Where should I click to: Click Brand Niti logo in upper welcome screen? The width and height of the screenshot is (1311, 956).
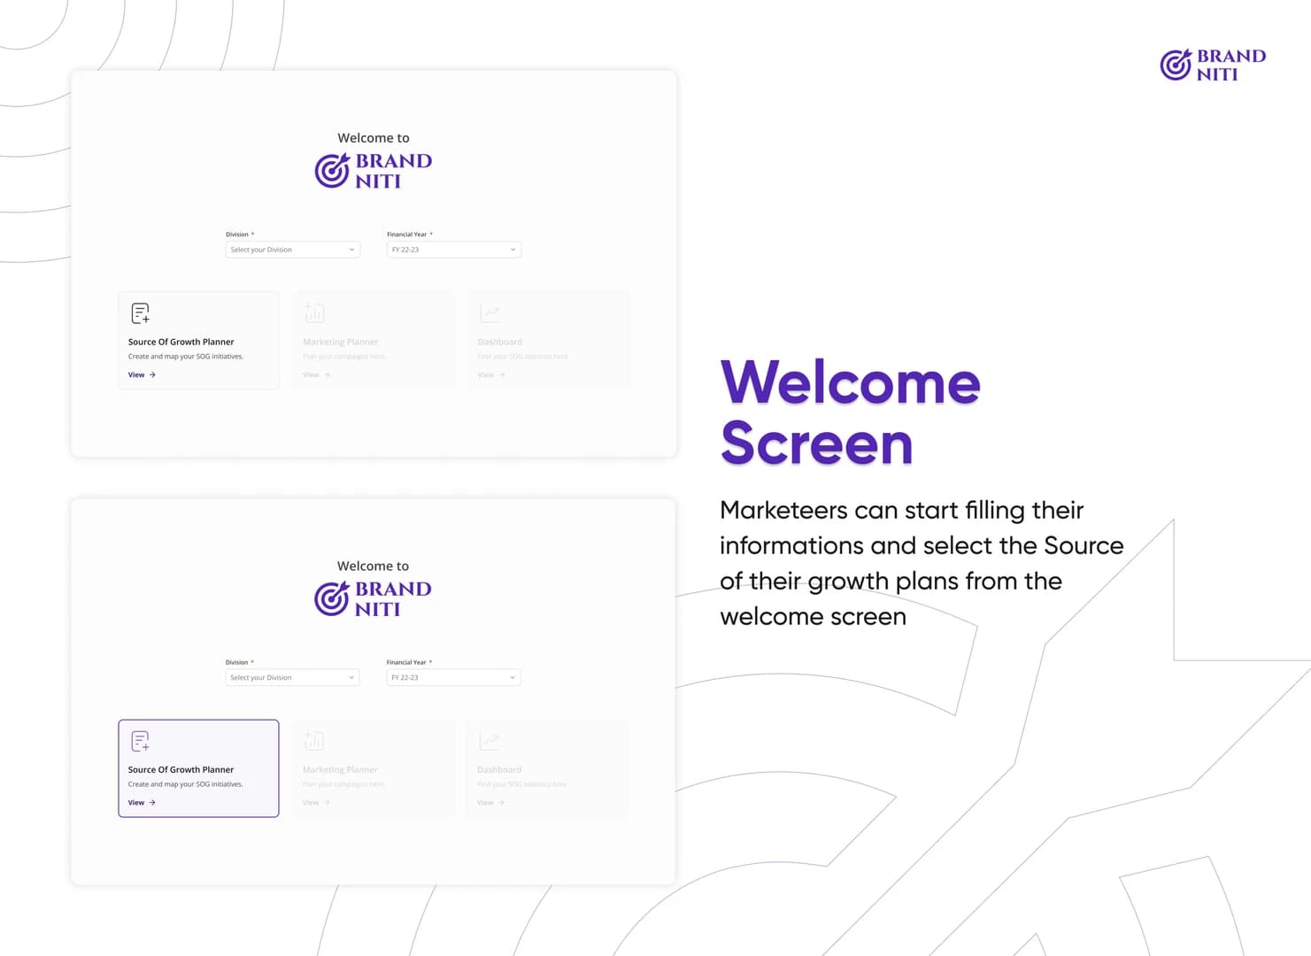[374, 171]
